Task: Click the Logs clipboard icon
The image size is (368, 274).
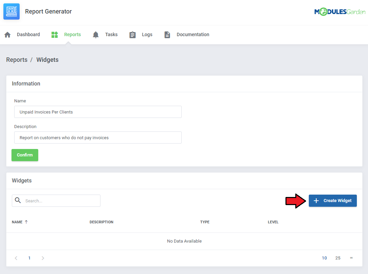Action: click(x=132, y=35)
